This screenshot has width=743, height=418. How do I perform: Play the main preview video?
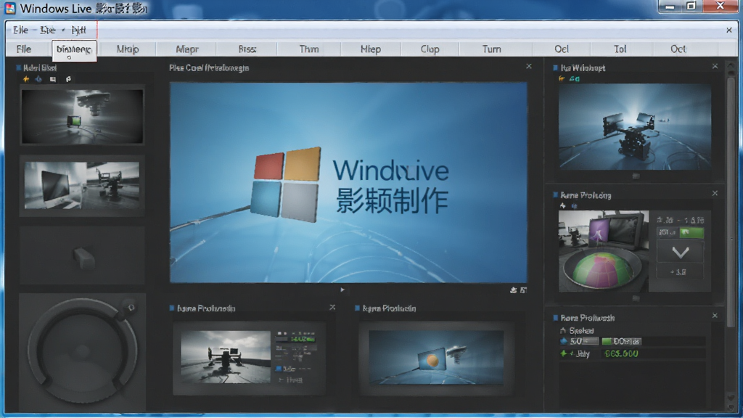click(342, 290)
